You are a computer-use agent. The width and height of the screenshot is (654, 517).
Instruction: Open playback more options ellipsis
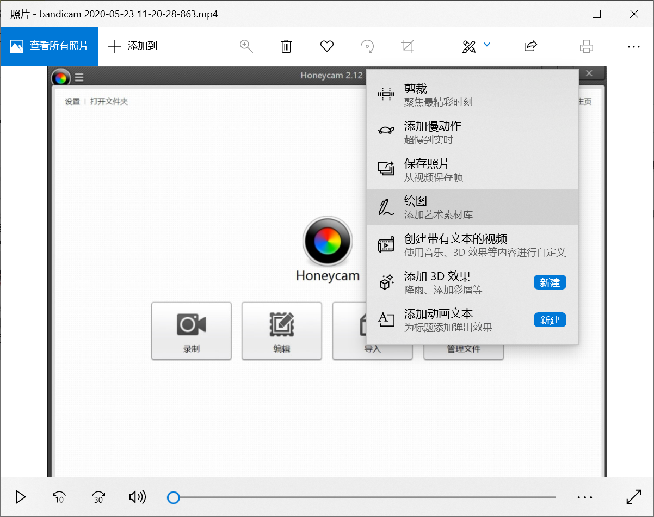click(x=584, y=497)
